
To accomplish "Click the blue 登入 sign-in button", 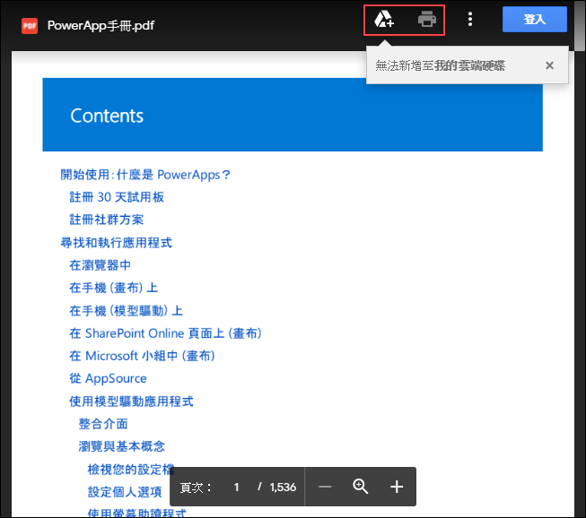I will (535, 19).
